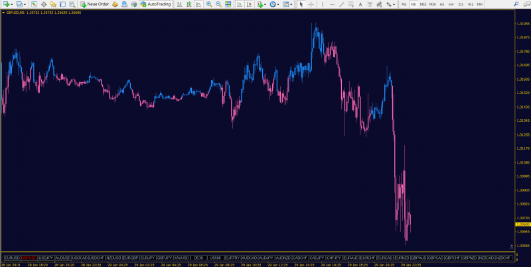
Task: Select the text A tool
Action: [x=360, y=5]
